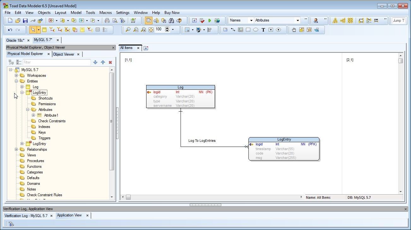Save the model with the floppy disk icon
The height and width of the screenshot is (230, 411).
25,21
